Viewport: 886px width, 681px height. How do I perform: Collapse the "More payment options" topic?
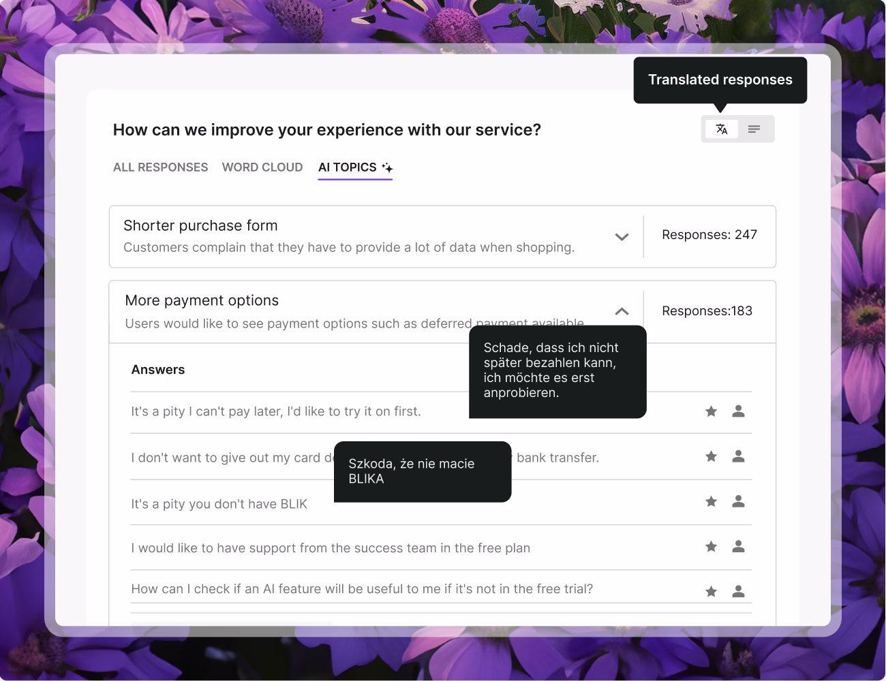[x=622, y=311]
